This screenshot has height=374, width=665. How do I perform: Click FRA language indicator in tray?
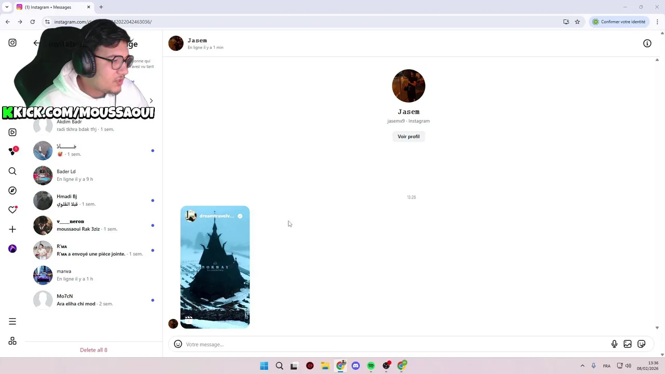click(x=607, y=366)
